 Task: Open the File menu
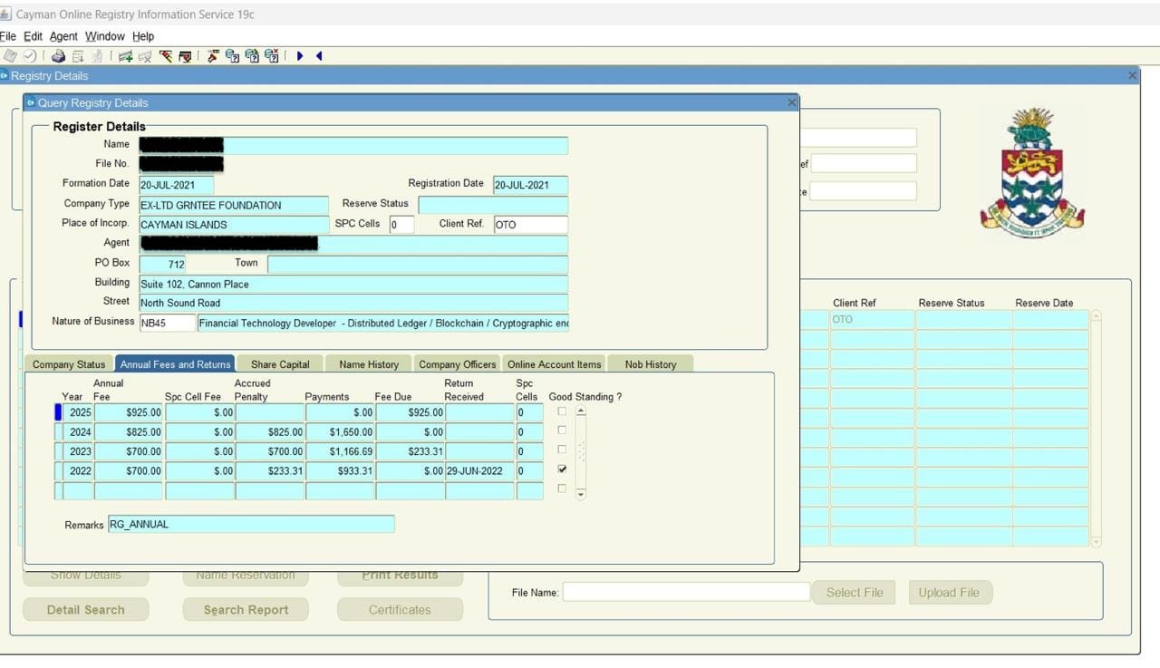click(8, 36)
